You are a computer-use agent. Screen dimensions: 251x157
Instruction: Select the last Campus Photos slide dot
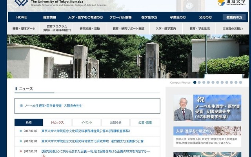coord(240,82)
